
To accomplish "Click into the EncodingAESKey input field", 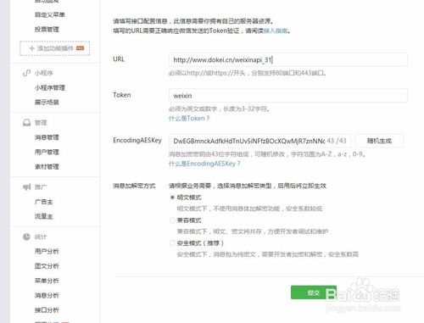I will pyautogui.click(x=259, y=141).
